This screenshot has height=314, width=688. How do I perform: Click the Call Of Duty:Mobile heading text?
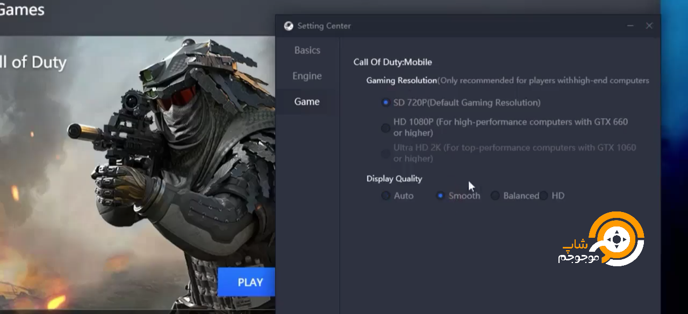tap(393, 62)
